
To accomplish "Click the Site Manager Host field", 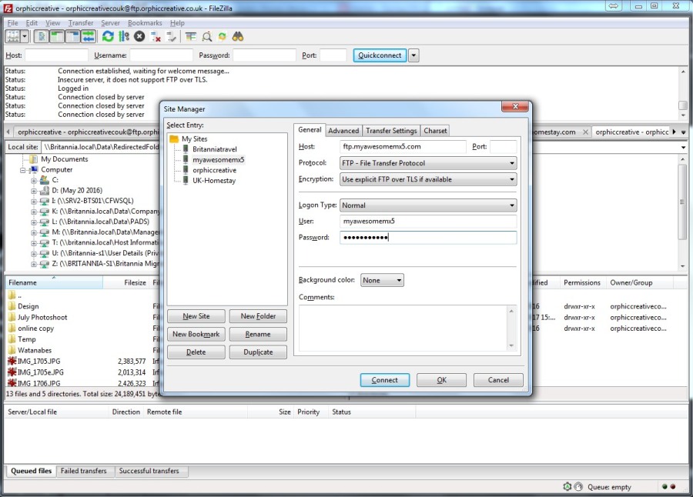I will pos(403,147).
